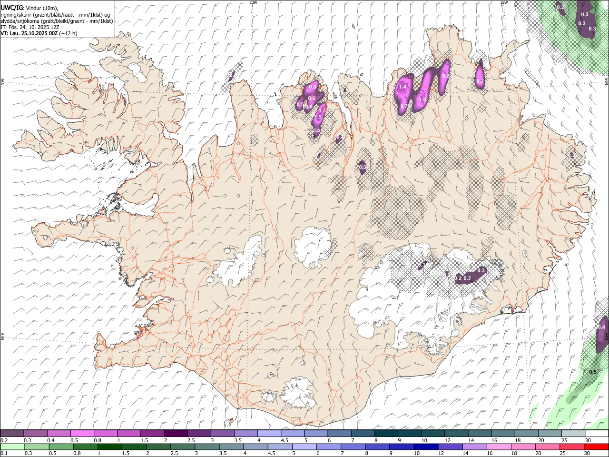Pick the lavender 4 snow legend swatch

coord(269,433)
